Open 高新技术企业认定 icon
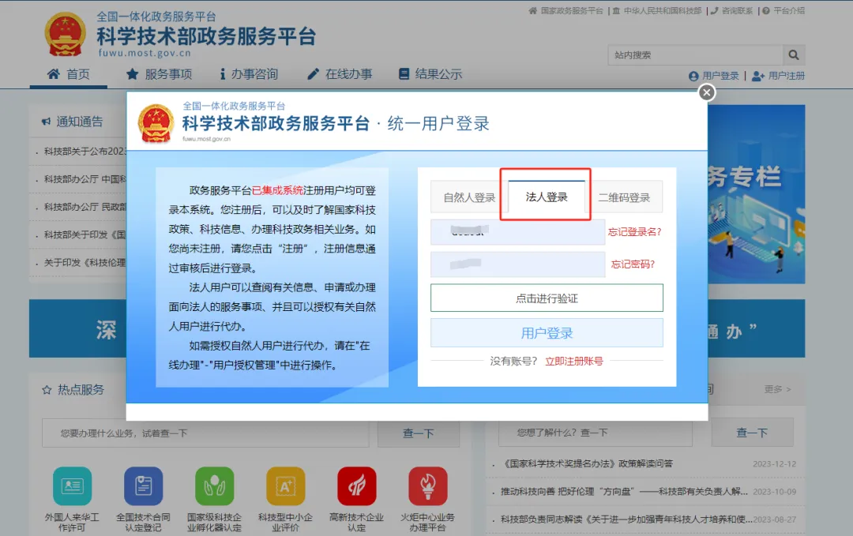Screen dimensions: 853x536 356,486
